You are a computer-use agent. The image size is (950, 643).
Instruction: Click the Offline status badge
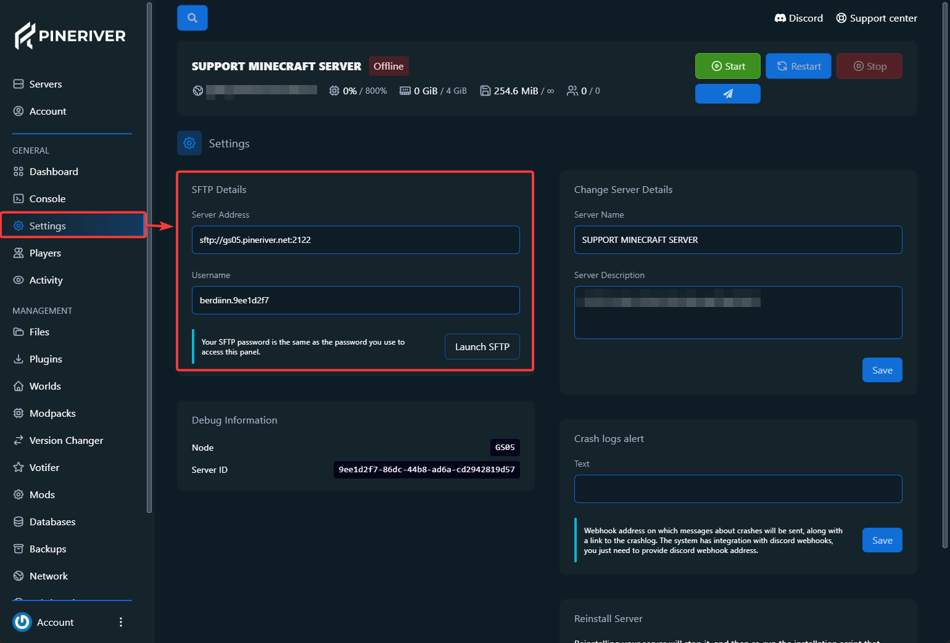(x=389, y=66)
